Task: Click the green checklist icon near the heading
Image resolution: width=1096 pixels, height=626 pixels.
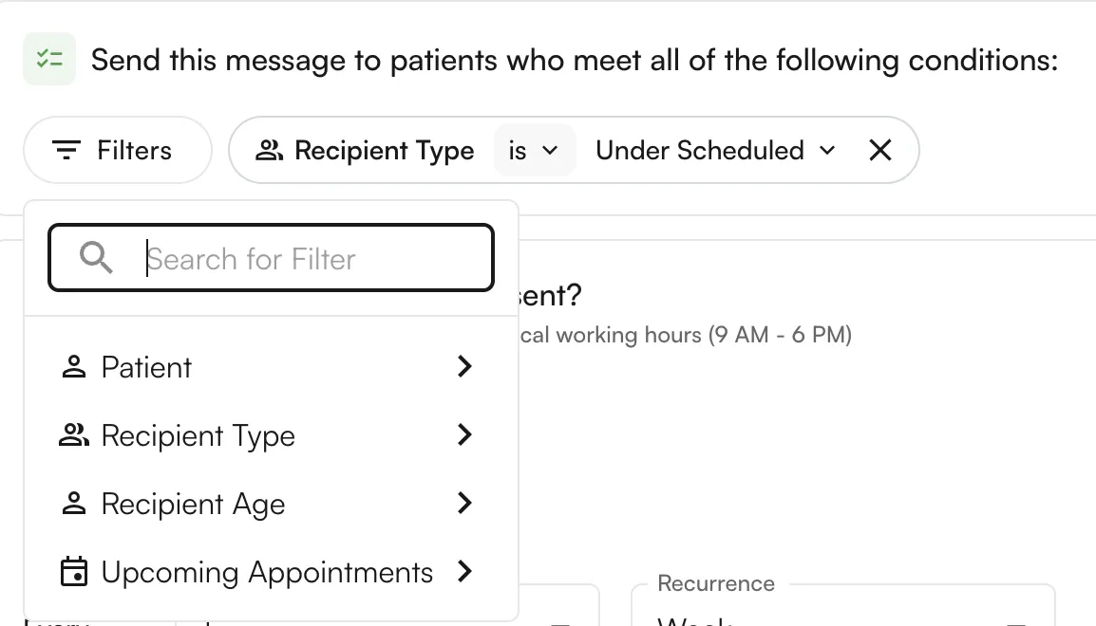Action: pyautogui.click(x=49, y=59)
